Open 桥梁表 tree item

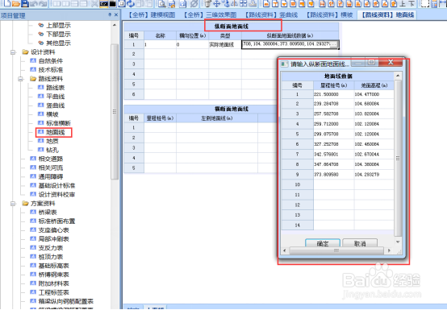pos(44,213)
